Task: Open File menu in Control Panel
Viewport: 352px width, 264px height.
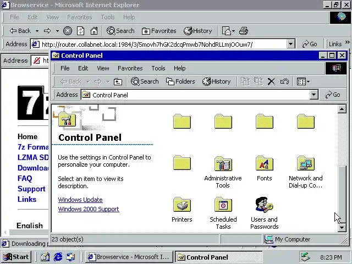Action: (x=65, y=68)
